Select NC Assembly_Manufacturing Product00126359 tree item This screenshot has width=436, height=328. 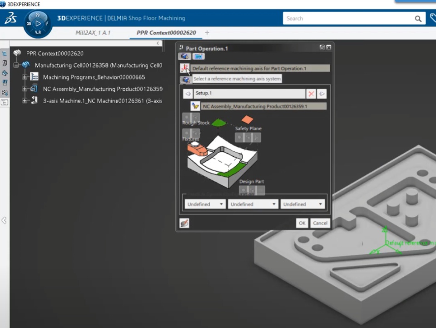(103, 89)
